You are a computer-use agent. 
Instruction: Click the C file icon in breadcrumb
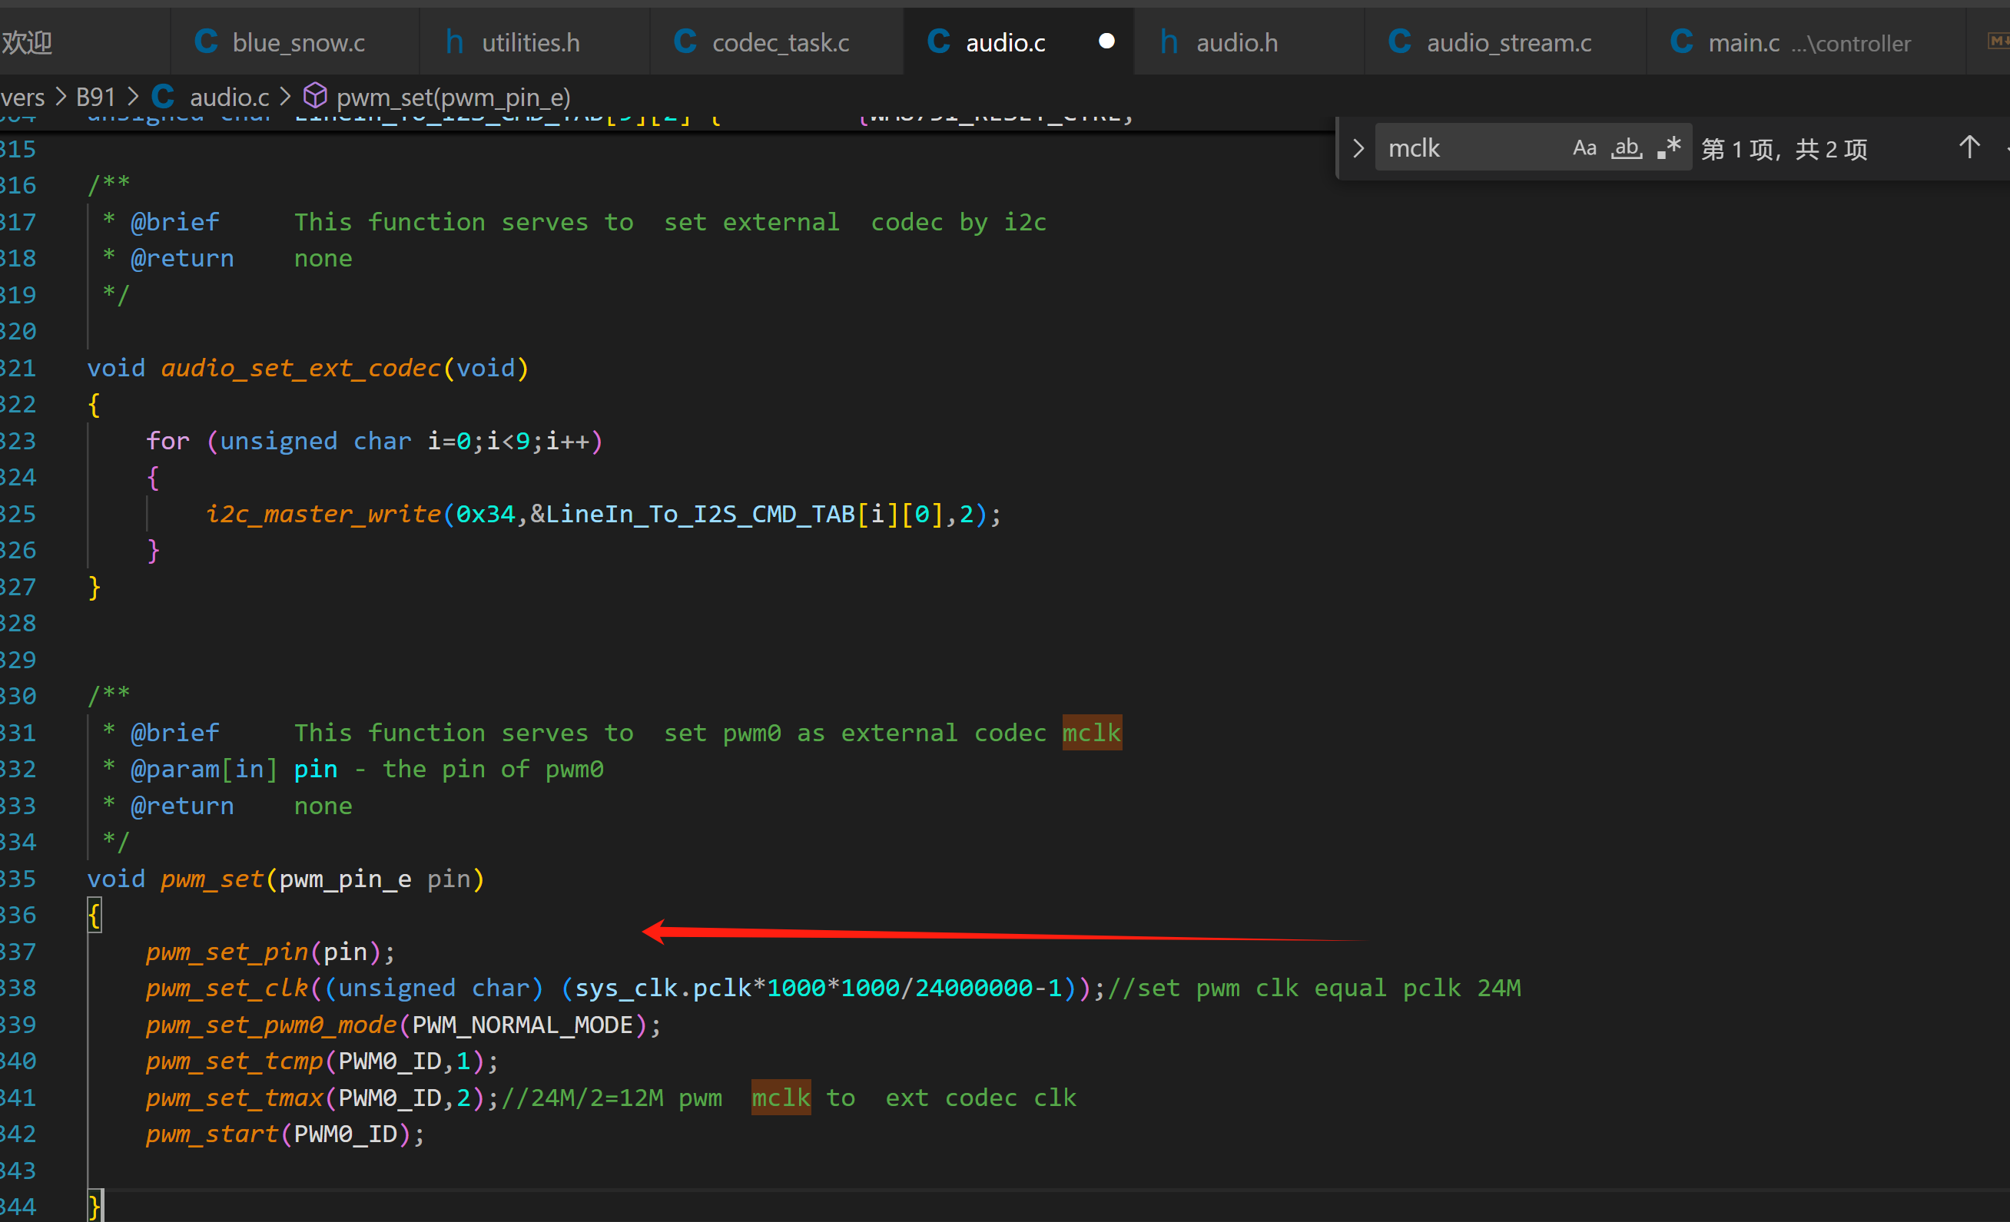[163, 97]
